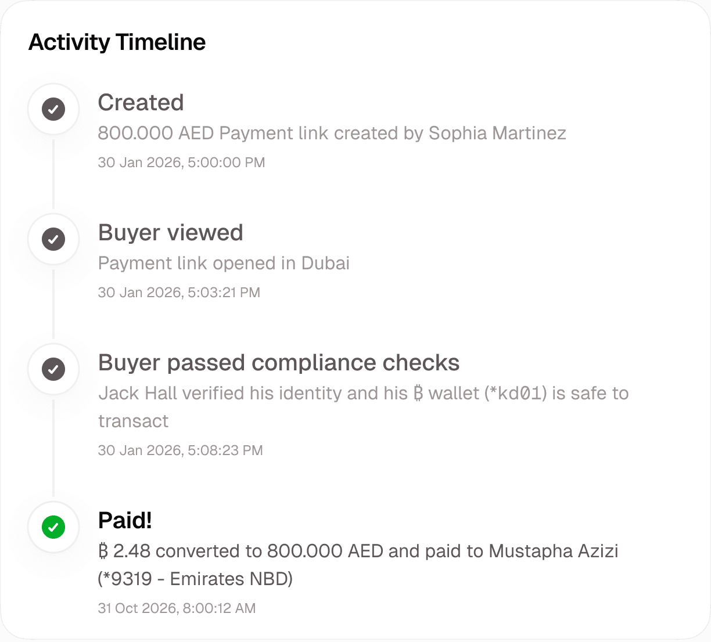
Task: Click the bank account *9319 - Emirates NBD
Action: coord(195,579)
